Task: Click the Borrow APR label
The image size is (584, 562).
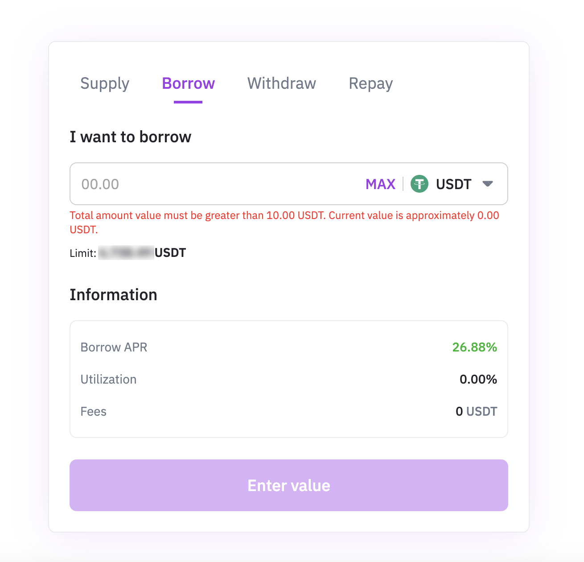Action: click(114, 347)
